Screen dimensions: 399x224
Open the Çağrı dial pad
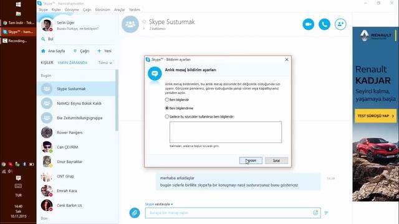pos(81,51)
